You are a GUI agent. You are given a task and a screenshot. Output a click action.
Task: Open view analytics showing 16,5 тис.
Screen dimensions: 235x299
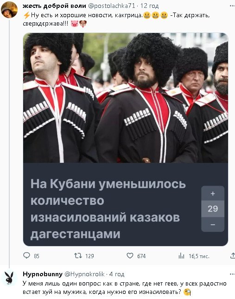coord(182,256)
